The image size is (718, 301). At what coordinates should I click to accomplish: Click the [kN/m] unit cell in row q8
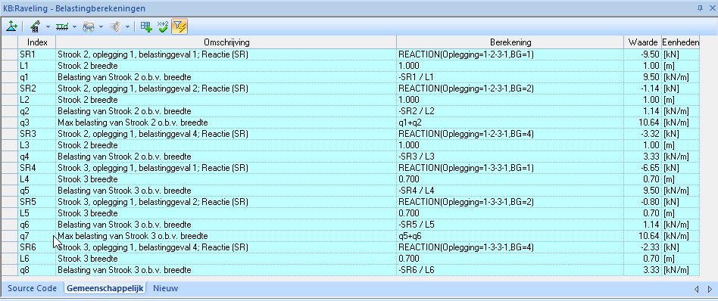[x=680, y=270]
